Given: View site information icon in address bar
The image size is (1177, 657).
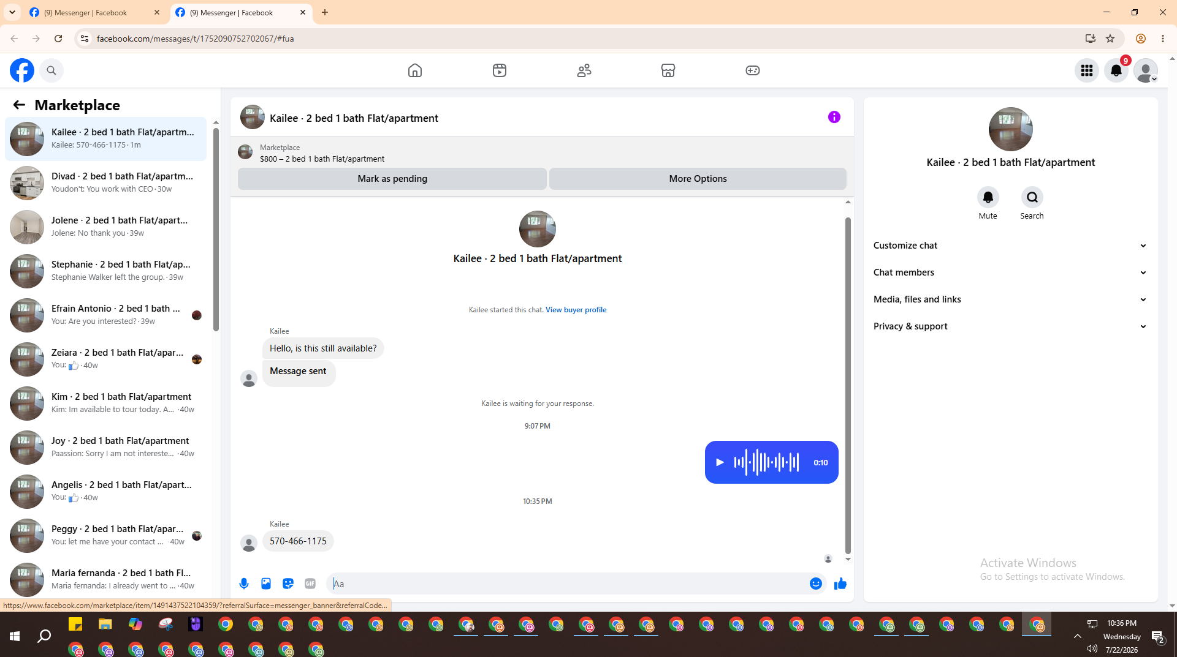Looking at the screenshot, I should [x=85, y=39].
